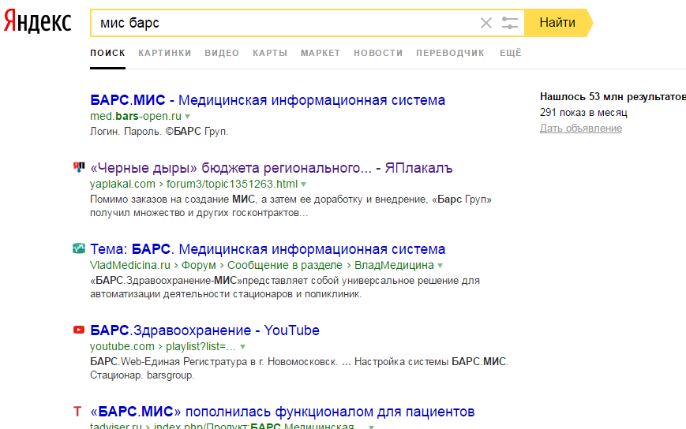Viewport: 686px width, 429px height.
Task: Click Сообщение в разделе breadcrumb
Action: 285,265
